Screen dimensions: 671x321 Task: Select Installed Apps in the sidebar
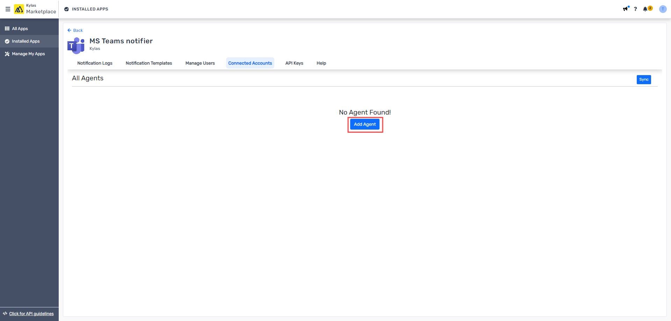[x=29, y=41]
